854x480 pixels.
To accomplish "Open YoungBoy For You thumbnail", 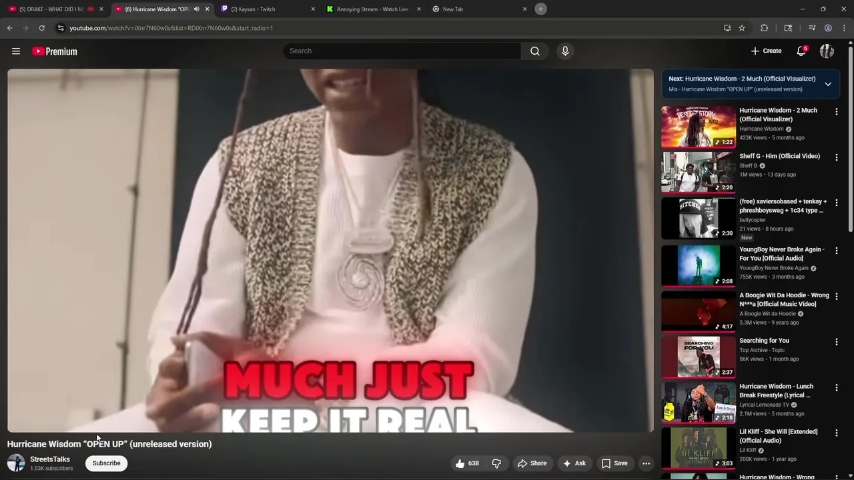I will click(699, 265).
